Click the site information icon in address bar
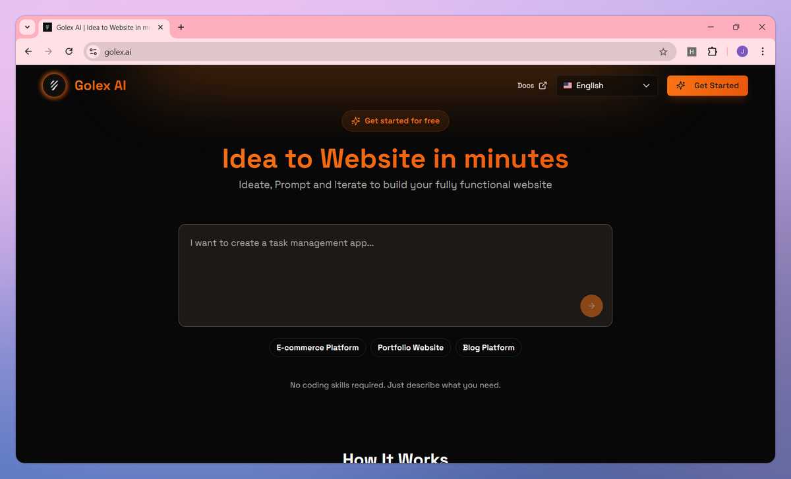 tap(93, 51)
